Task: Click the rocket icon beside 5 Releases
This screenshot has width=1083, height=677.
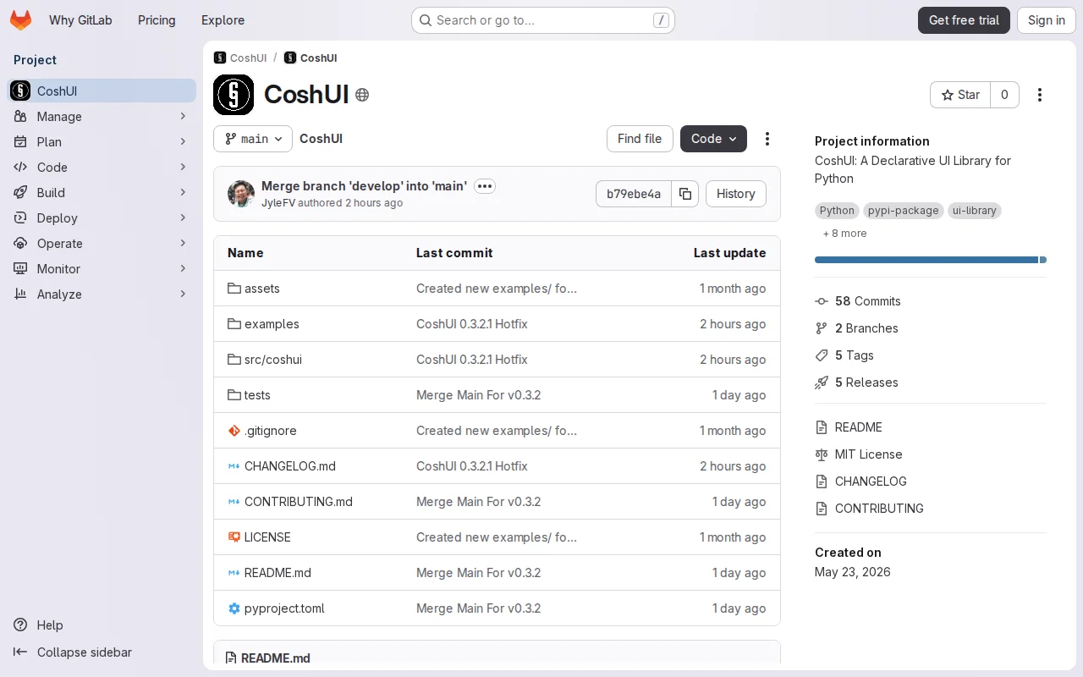Action: click(822, 383)
